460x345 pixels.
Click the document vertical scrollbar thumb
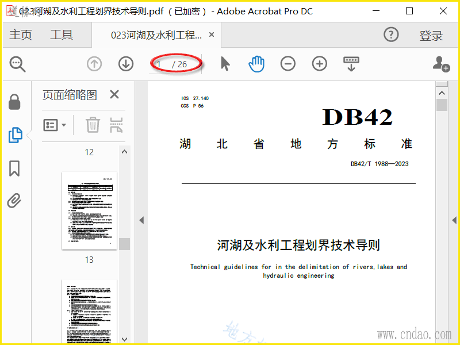(442, 105)
